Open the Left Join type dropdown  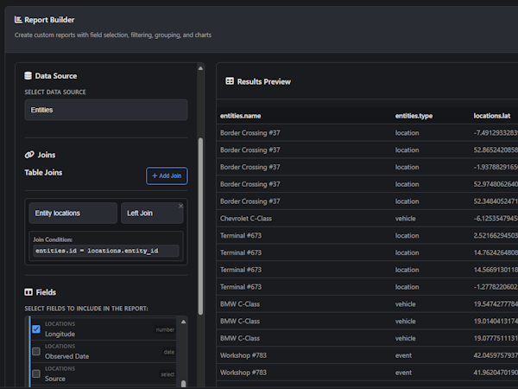(152, 213)
